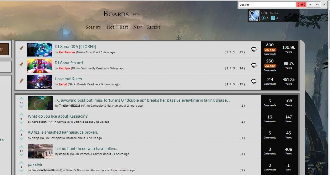The image size is (330, 175).
Task: Click the DJ Sona Q&A thumbnail image
Action: (x=40, y=50)
